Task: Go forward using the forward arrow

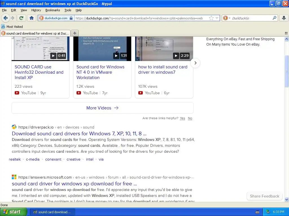Action: 12,18
